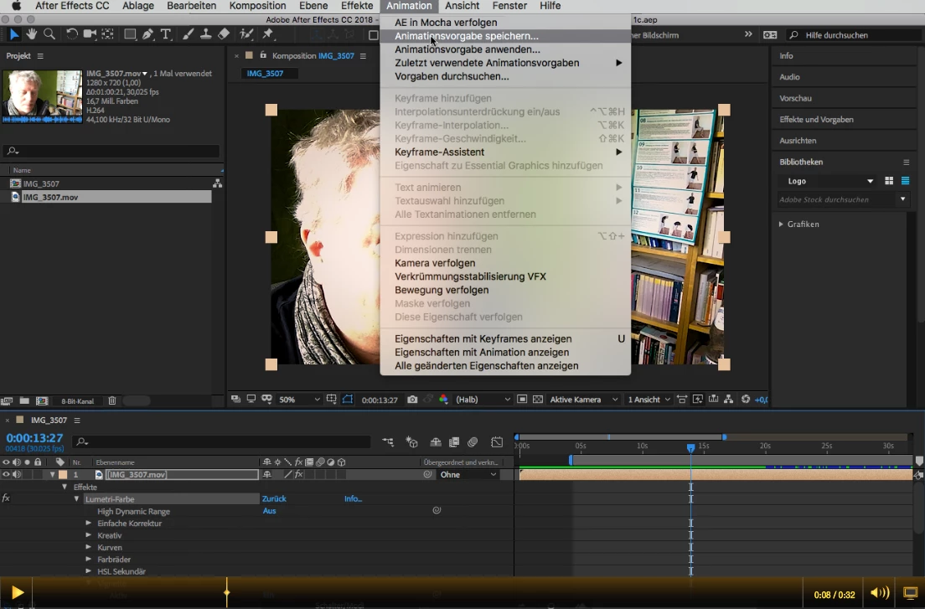Toggle fast previews button in the viewer

(698, 400)
